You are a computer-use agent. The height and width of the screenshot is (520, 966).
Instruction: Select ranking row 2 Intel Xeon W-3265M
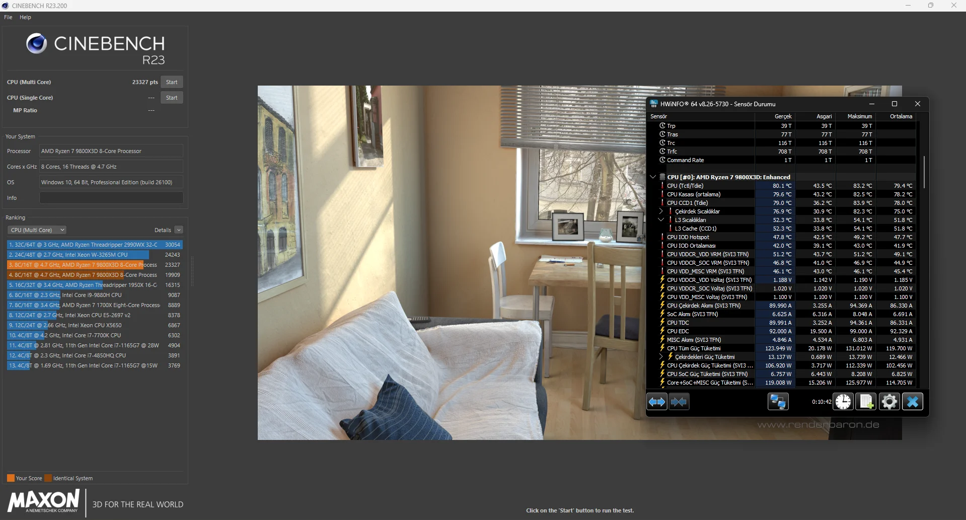(x=95, y=255)
